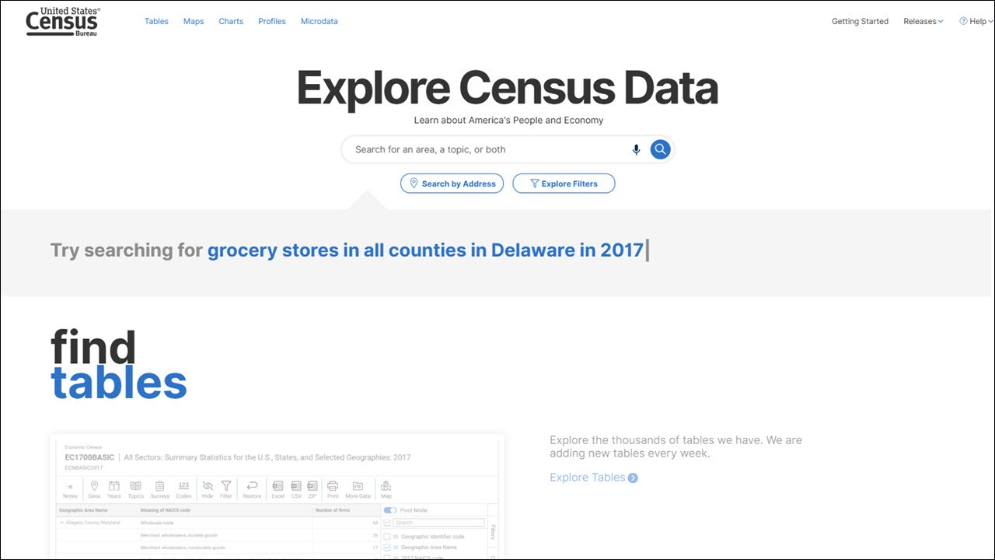The image size is (995, 560).
Task: Open the Charts navigation tab
Action: click(231, 22)
